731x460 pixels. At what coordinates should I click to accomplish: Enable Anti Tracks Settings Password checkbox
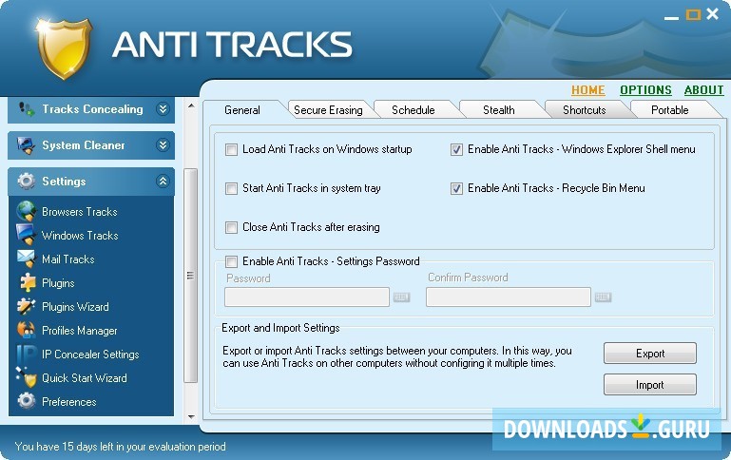tap(231, 261)
